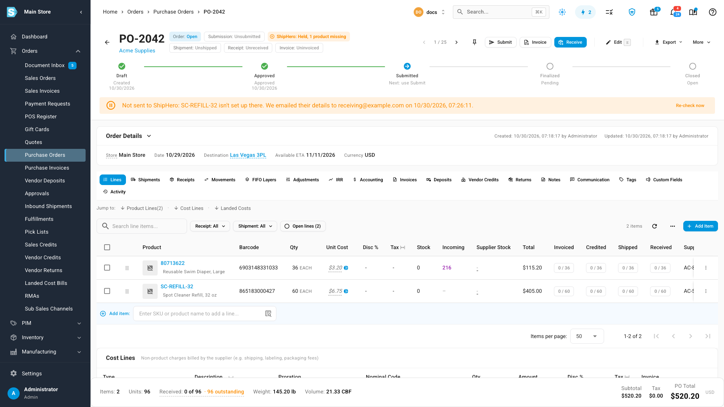Expand the Inventory sidebar menu
The image size is (724, 407).
pos(45,337)
